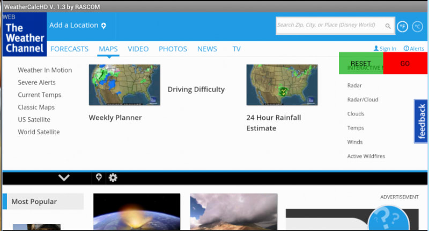Select Active Wildfires interactive map
Viewport: 429px width, 231px height.
click(x=366, y=156)
